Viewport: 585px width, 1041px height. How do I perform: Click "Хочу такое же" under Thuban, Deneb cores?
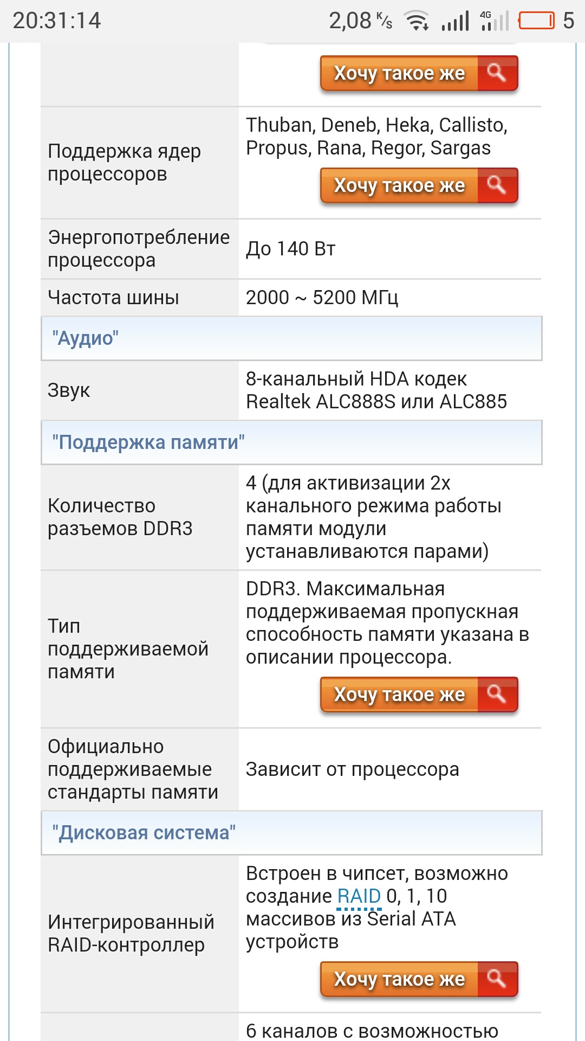(x=399, y=185)
